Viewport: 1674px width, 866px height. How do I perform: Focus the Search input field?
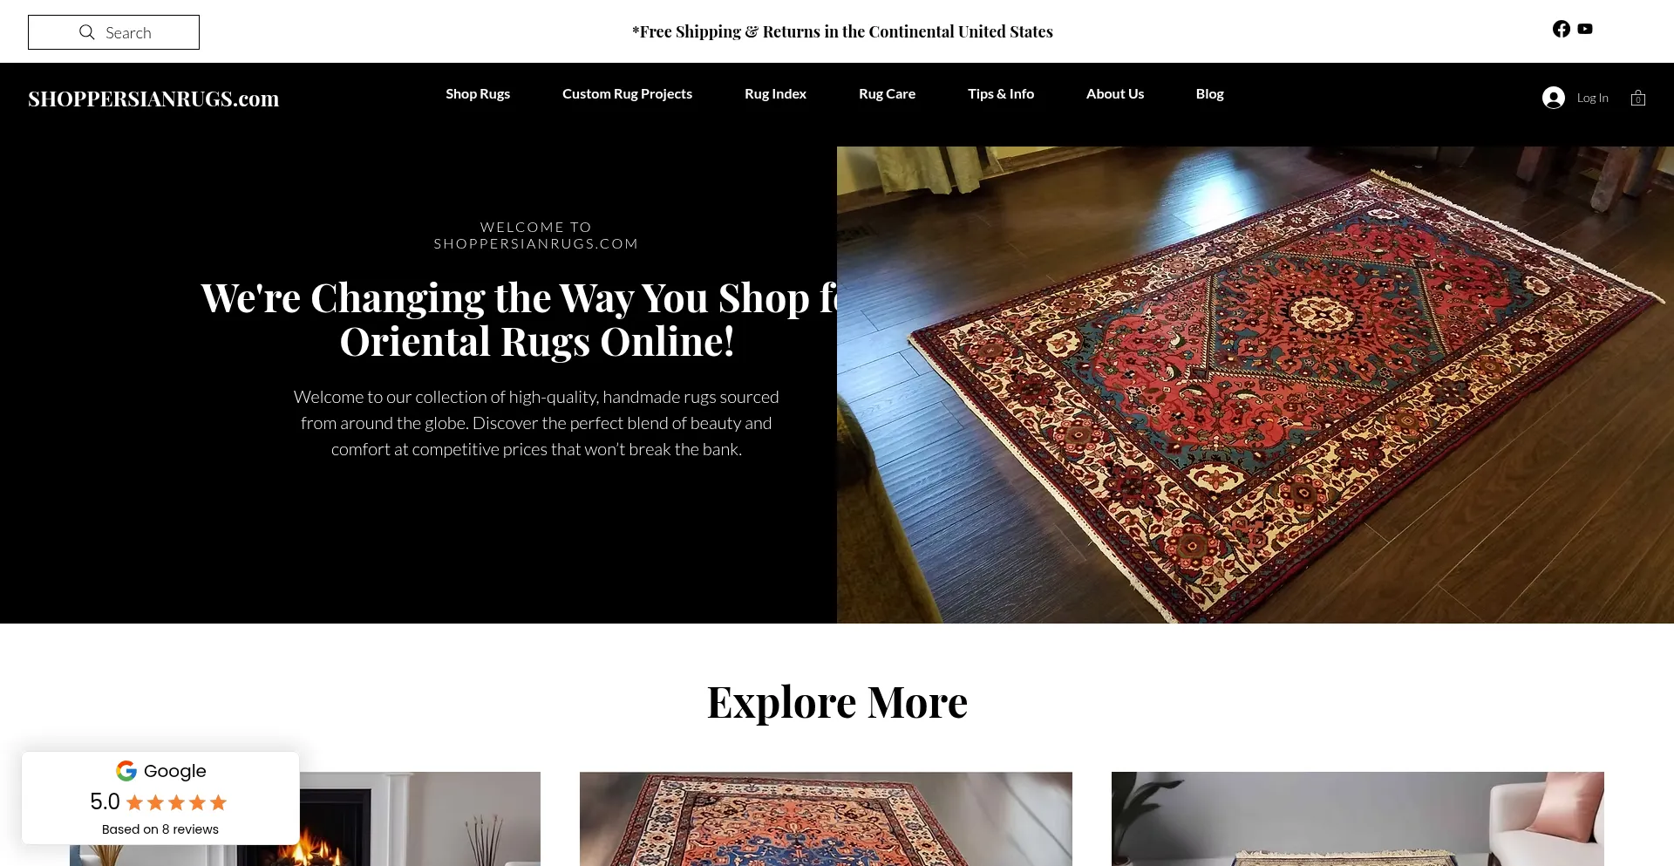click(x=113, y=32)
